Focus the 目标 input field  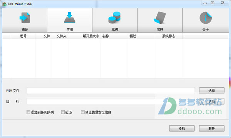[x=110, y=101]
